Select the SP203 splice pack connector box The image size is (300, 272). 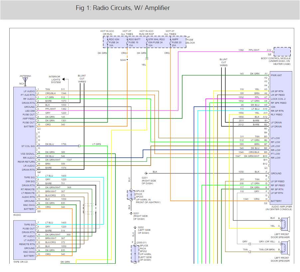point(130,195)
